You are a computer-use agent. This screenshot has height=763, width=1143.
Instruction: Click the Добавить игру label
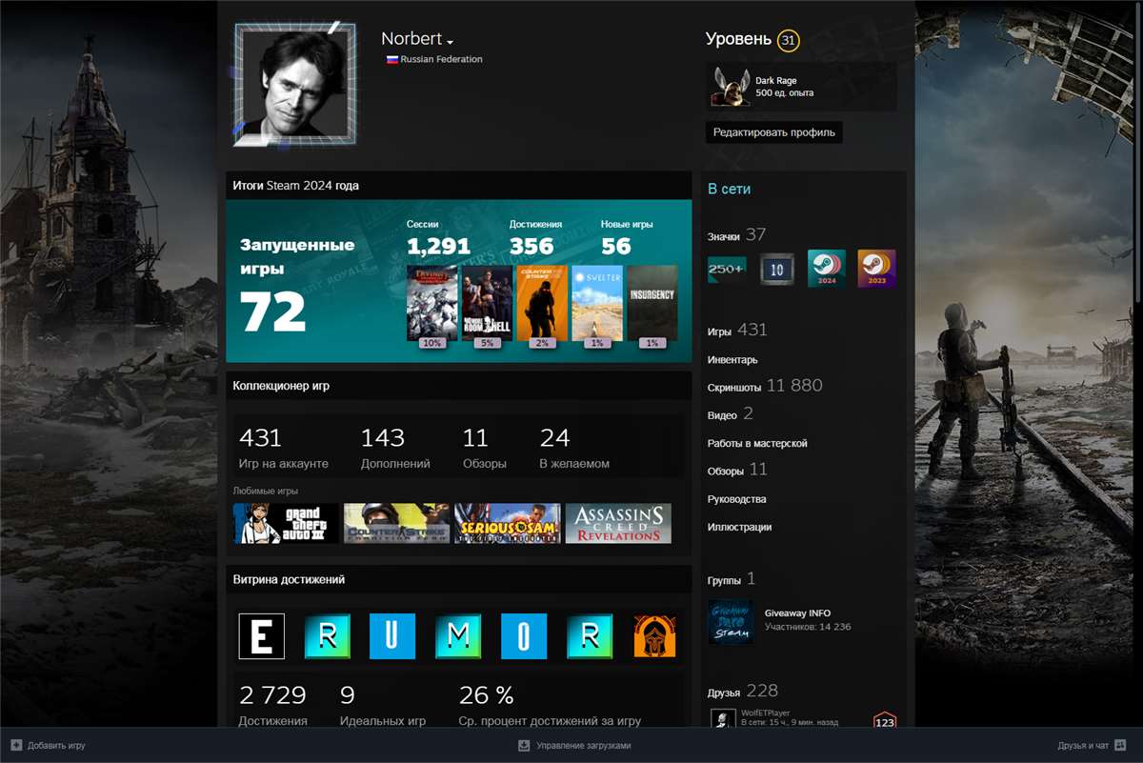pos(56,746)
